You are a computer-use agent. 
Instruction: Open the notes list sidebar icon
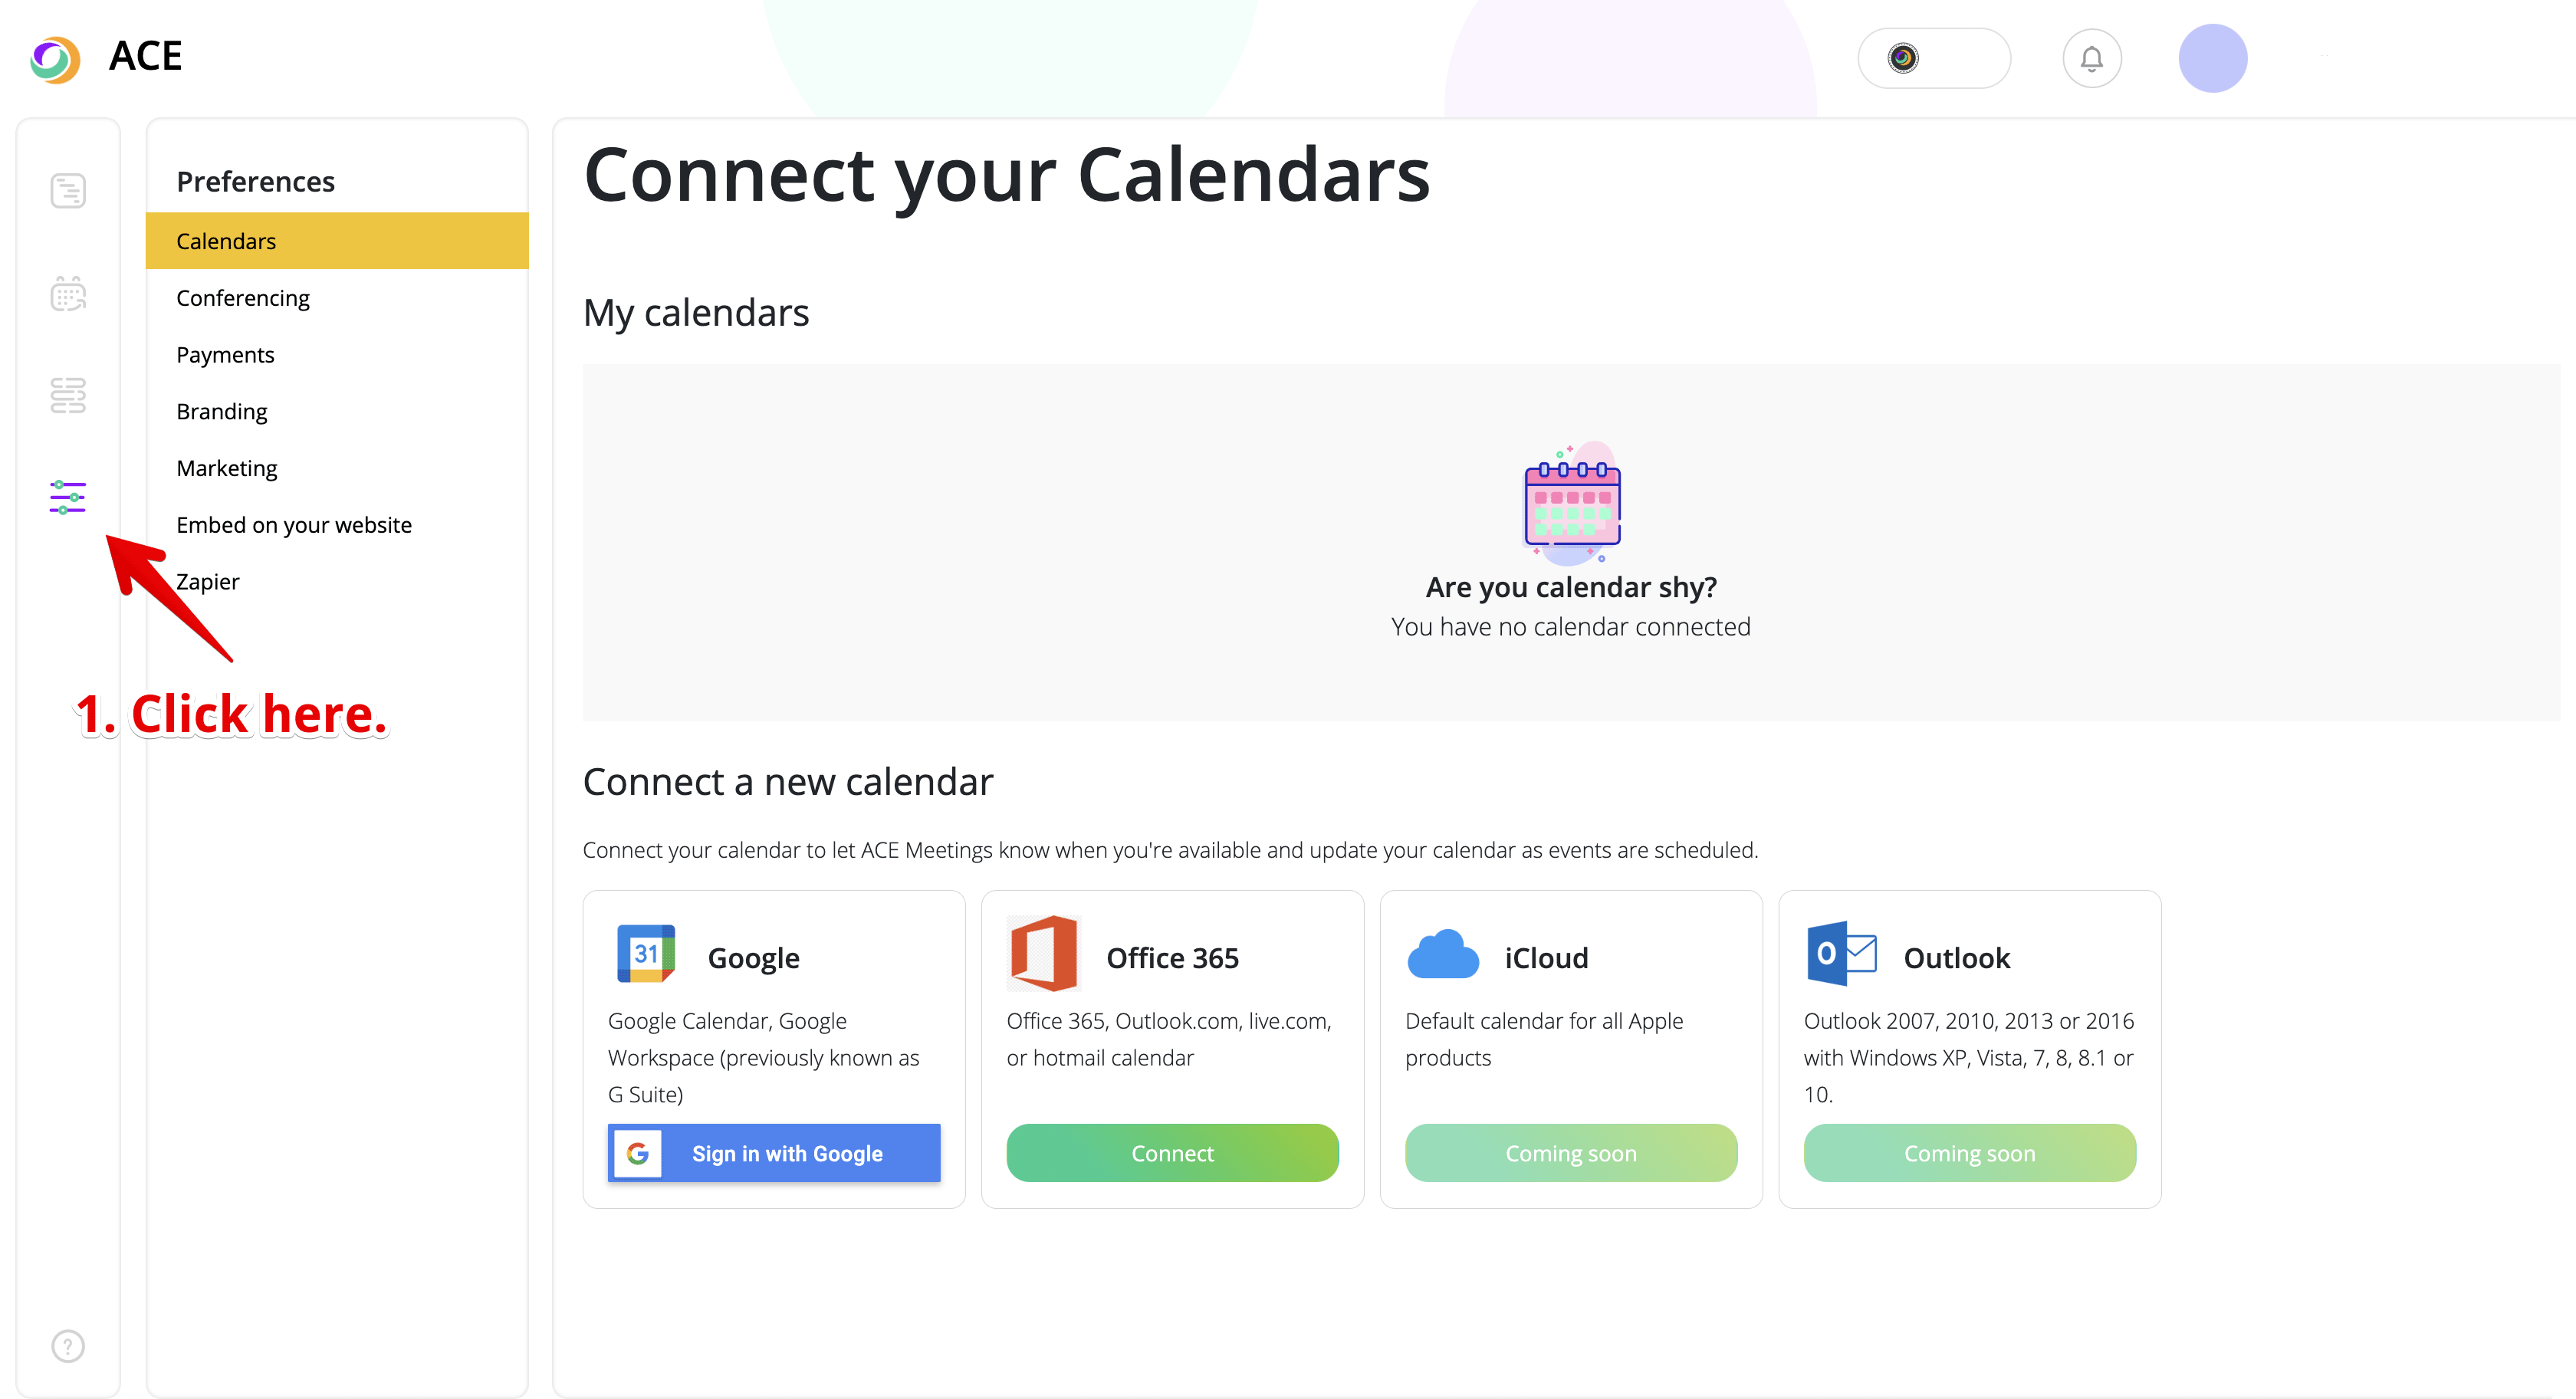pyautogui.click(x=68, y=191)
